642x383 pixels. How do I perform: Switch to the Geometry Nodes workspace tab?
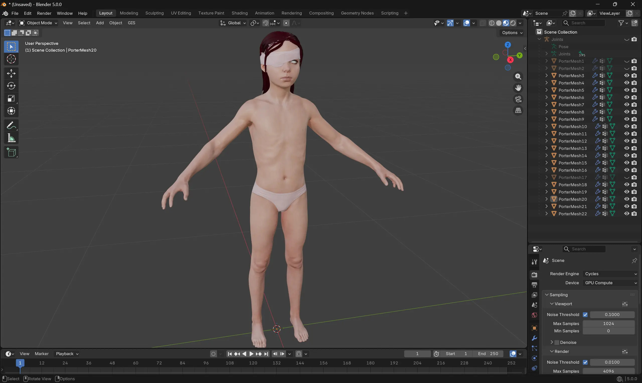click(x=357, y=13)
